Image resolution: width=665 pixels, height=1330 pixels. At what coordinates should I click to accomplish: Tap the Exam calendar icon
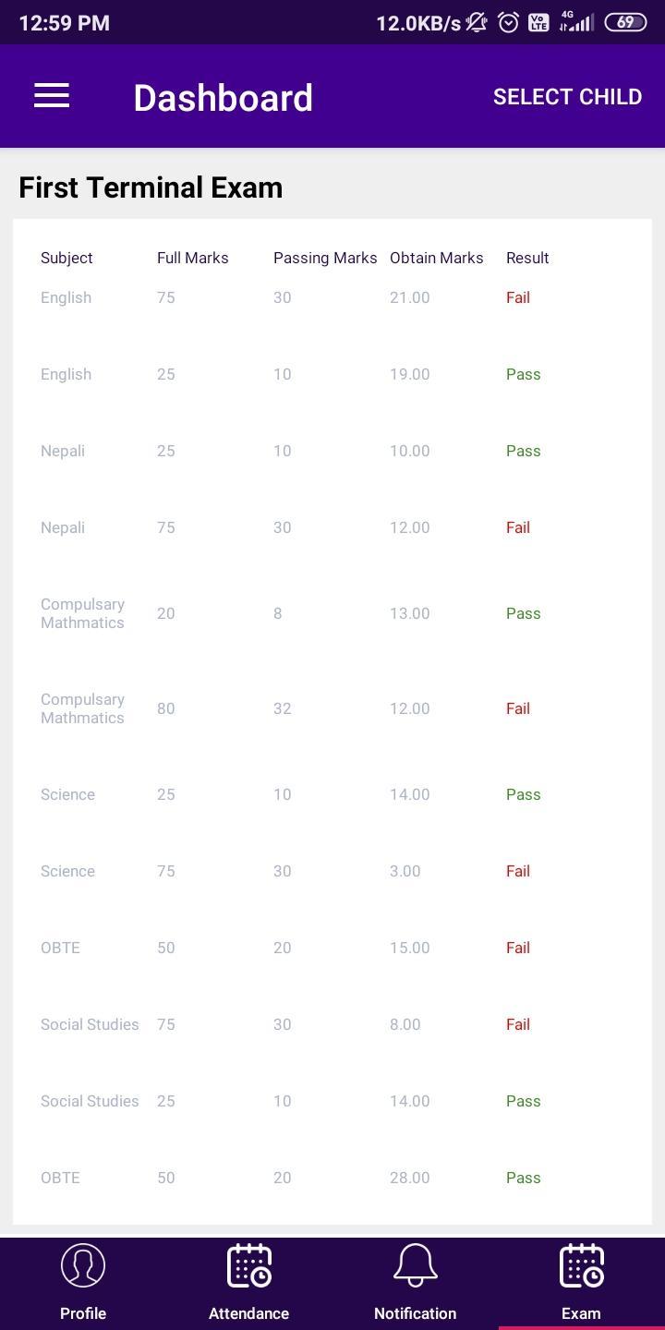coord(582,1265)
